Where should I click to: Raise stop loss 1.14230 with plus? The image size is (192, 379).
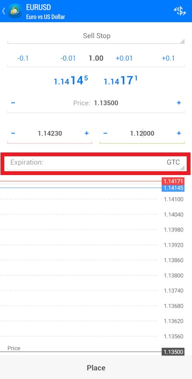tap(86, 133)
